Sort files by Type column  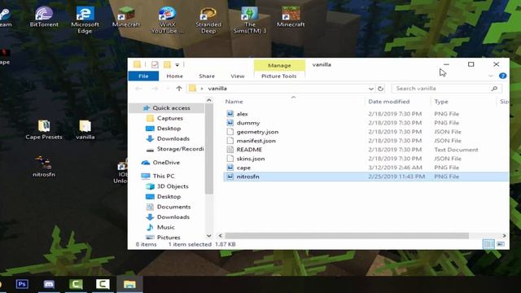(x=441, y=102)
